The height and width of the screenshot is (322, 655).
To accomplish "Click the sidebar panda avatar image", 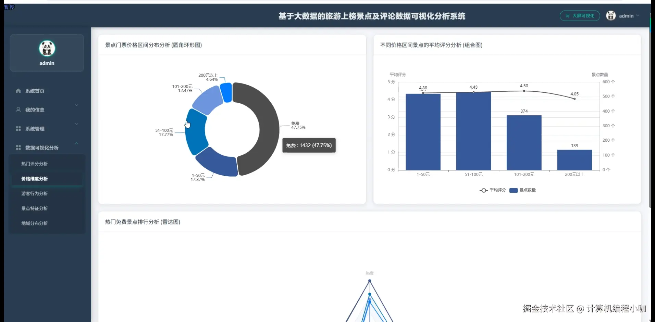I will [x=47, y=48].
